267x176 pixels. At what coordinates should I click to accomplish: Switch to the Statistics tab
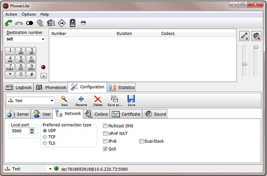122,87
